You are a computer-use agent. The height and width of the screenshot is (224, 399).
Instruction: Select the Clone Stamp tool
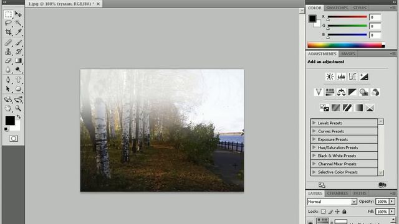pos(8,52)
